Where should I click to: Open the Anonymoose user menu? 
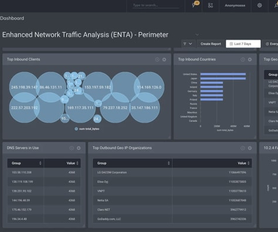coord(235,5)
